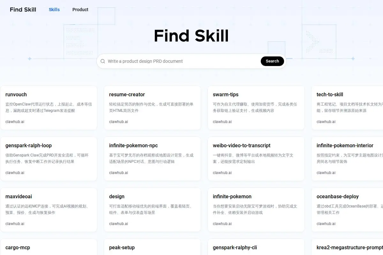Open the infinite-pokemon-npc skill card
Image resolution: width=383 pixels, height=255 pixels.
pyautogui.click(x=152, y=159)
